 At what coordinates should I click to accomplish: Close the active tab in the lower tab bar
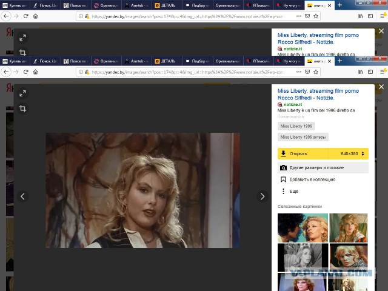(x=330, y=61)
